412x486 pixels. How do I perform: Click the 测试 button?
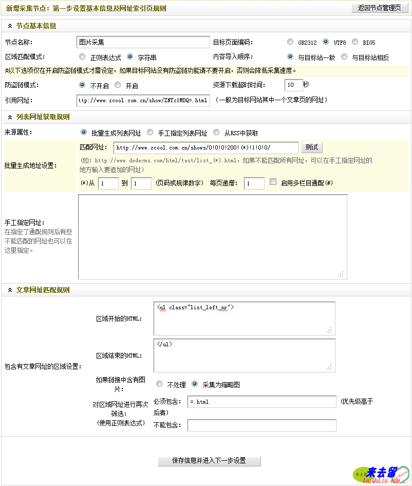click(x=312, y=147)
